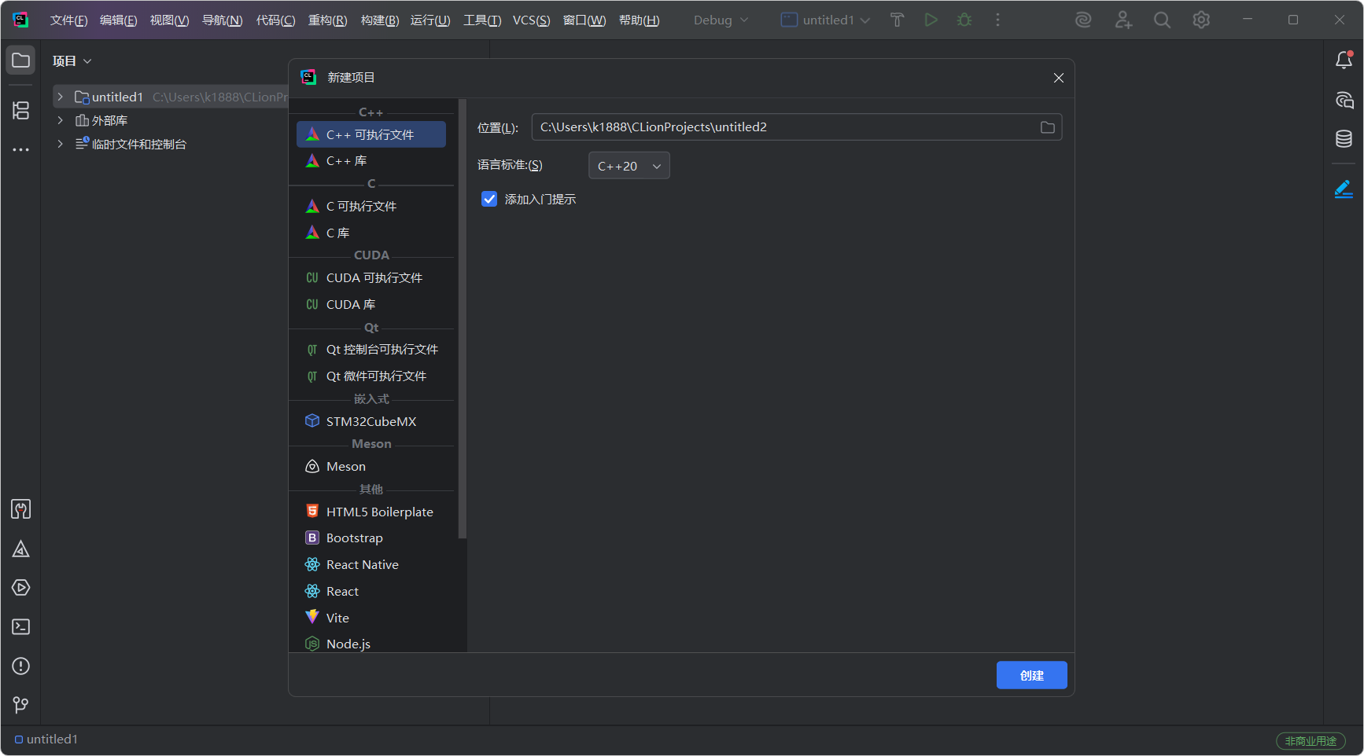Open the 导航(N) menu
Viewport: 1364px width, 756px height.
point(222,20)
